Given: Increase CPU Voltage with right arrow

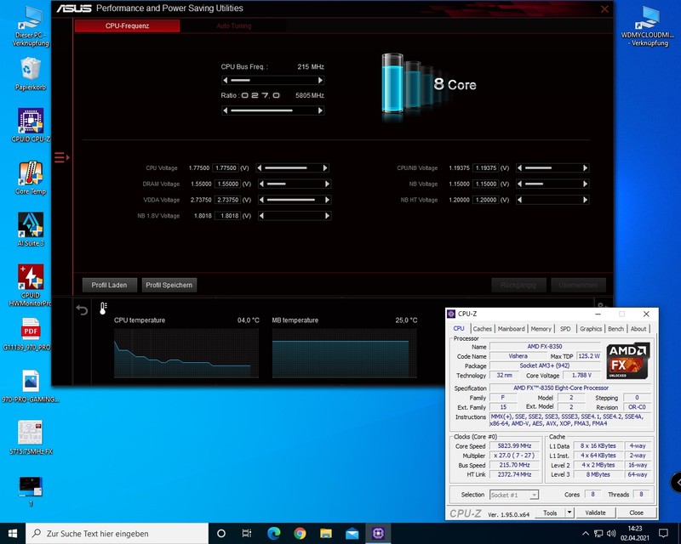Looking at the screenshot, I should 325,168.
